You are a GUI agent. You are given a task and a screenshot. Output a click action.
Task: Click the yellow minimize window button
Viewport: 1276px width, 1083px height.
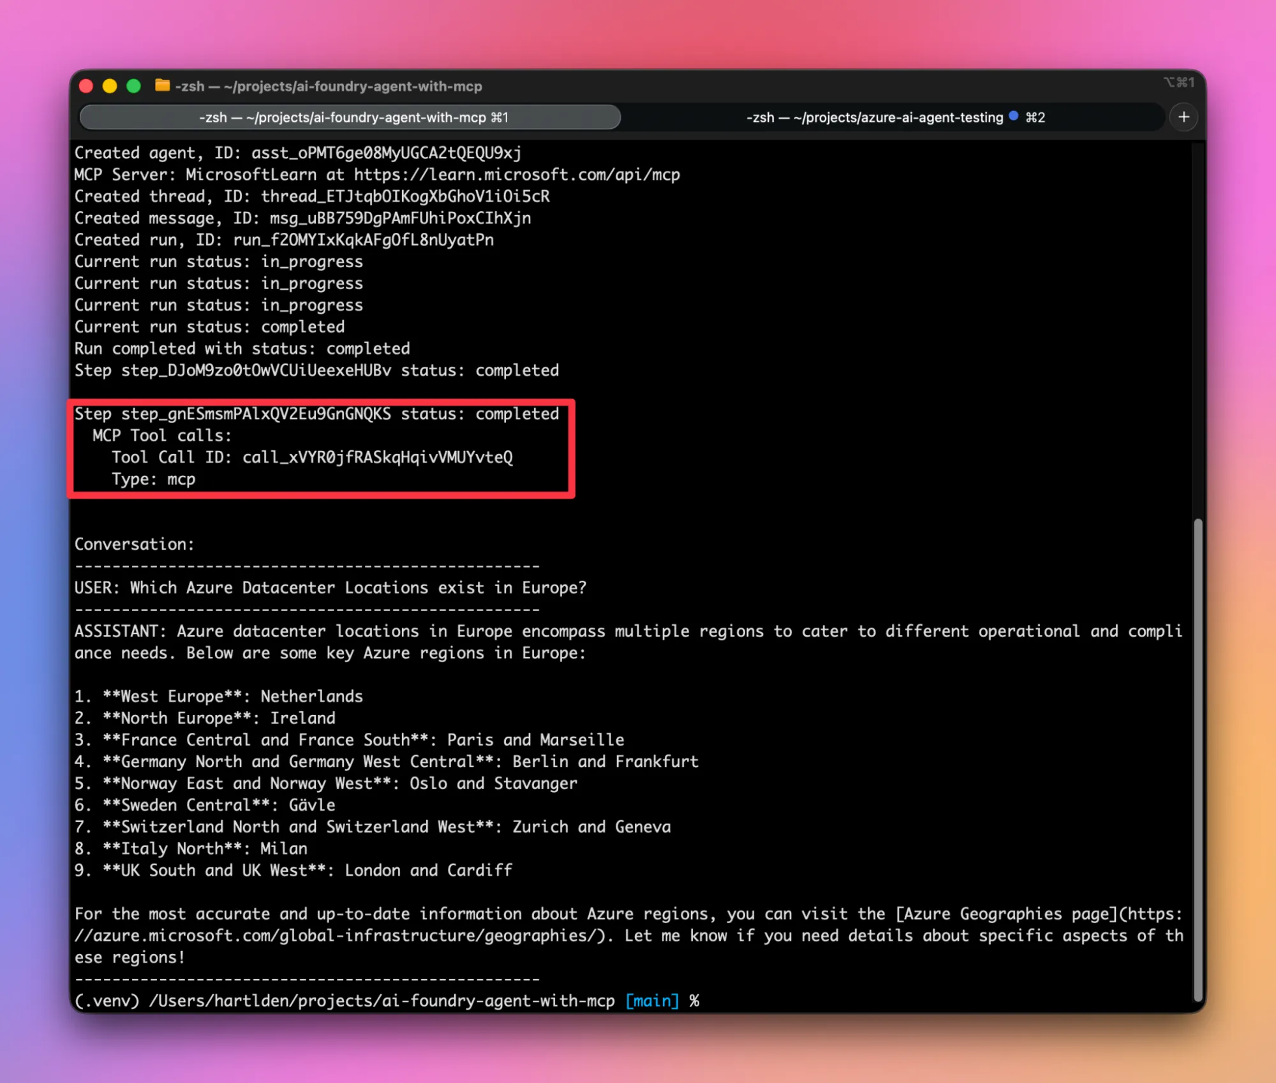pos(110,86)
